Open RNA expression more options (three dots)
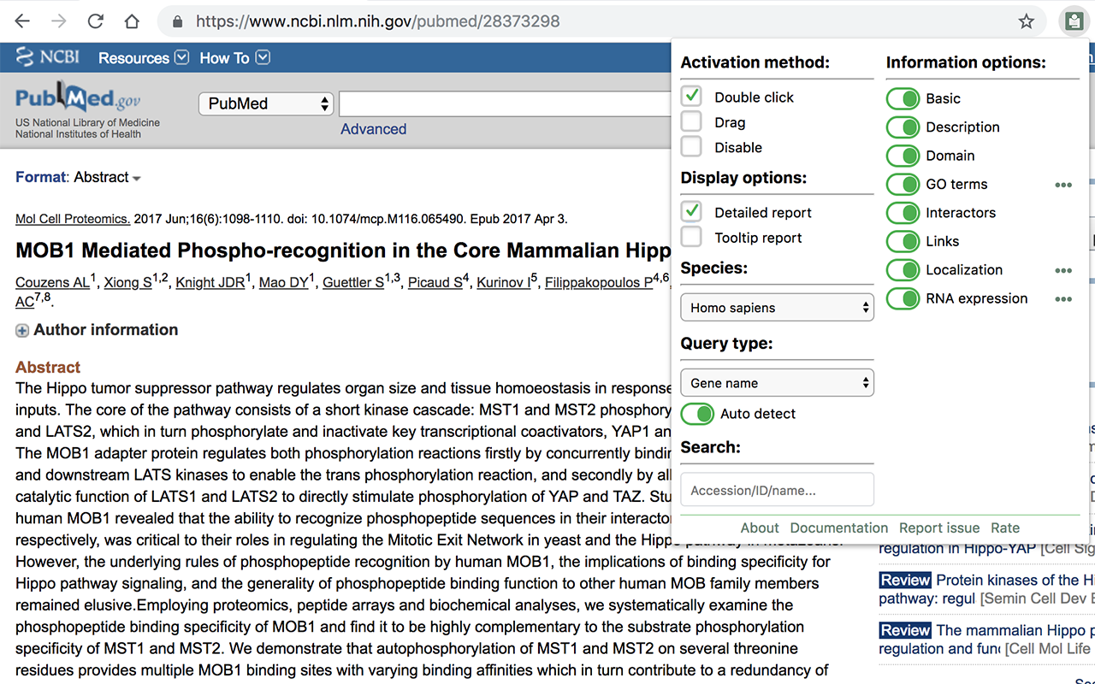Viewport: 1095px width, 684px height. click(x=1063, y=299)
